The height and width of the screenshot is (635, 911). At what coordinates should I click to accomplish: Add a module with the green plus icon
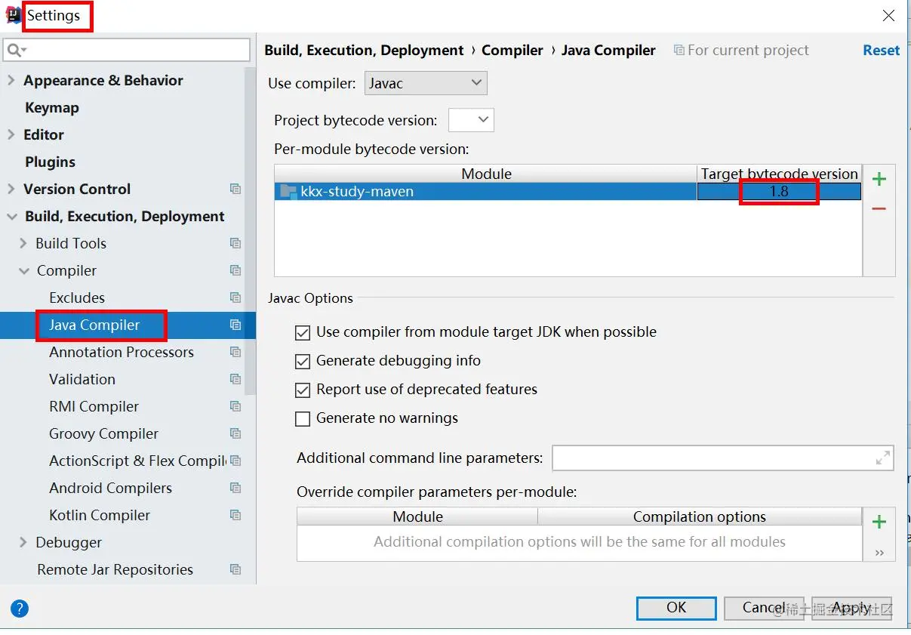879,179
